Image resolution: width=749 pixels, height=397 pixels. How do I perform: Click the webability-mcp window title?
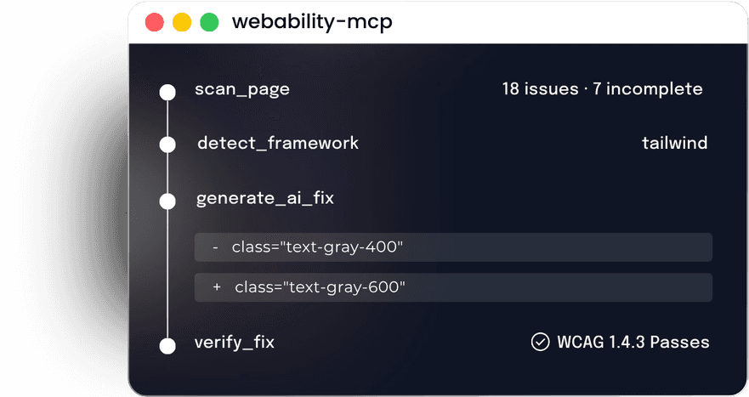[x=312, y=22]
